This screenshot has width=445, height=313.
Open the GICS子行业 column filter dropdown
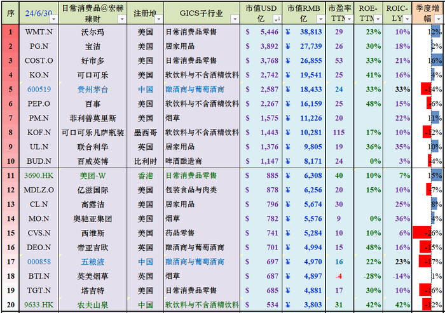coord(235,19)
